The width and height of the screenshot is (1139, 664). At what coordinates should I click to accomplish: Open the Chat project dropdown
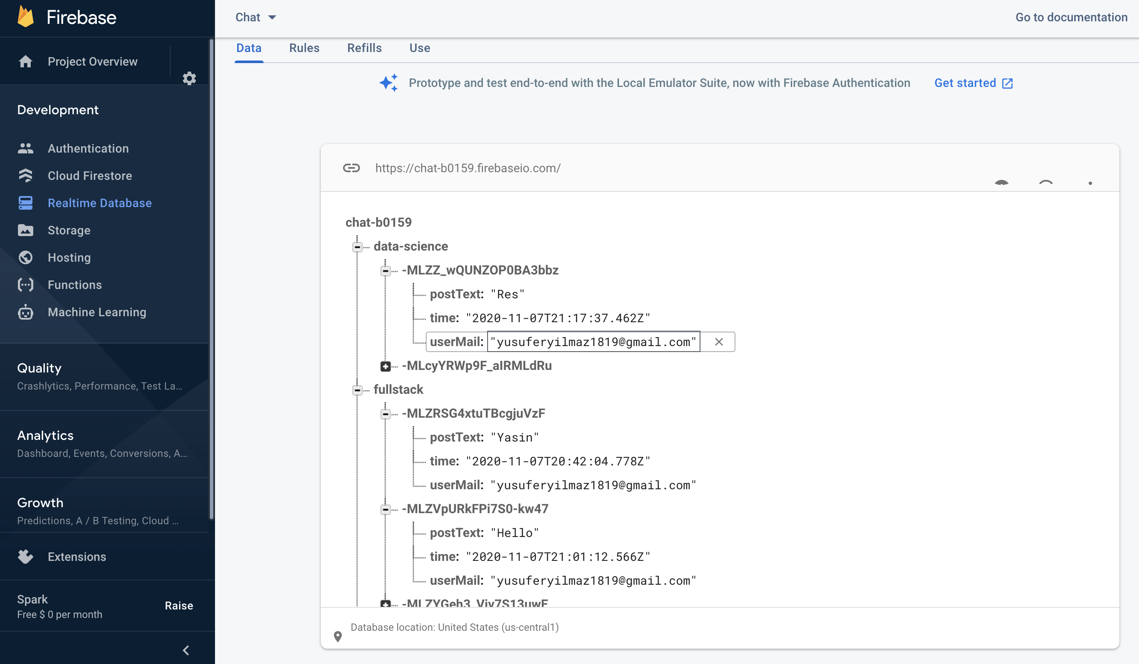pyautogui.click(x=256, y=17)
